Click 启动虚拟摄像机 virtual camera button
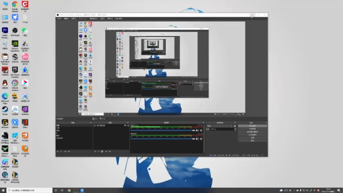This screenshot has height=193, width=343. click(253, 132)
